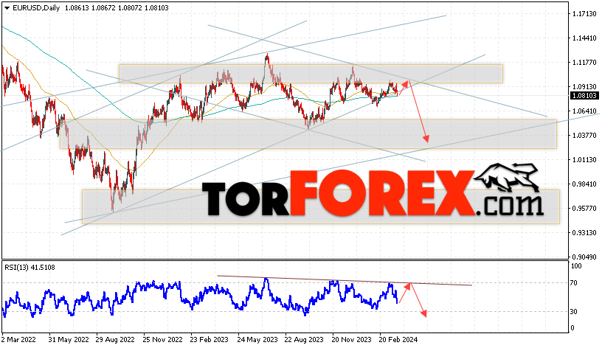Click the 2 Mar 2022 date label
The width and height of the screenshot is (602, 348).
pos(18,340)
